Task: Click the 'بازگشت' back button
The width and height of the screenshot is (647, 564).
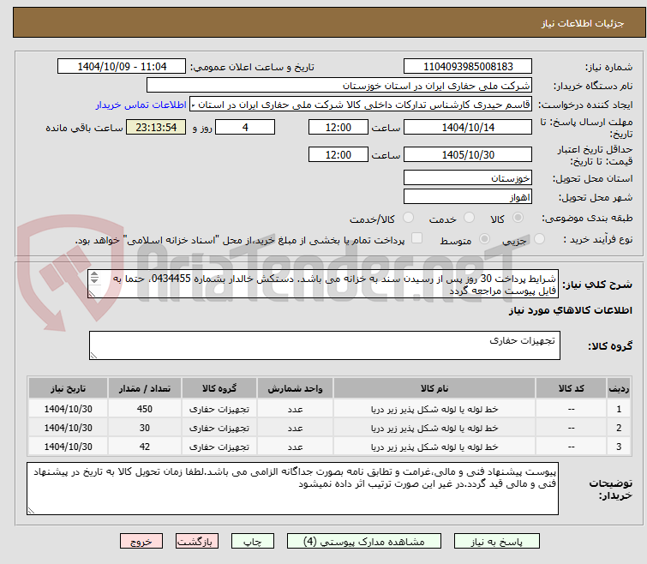Action: (198, 542)
